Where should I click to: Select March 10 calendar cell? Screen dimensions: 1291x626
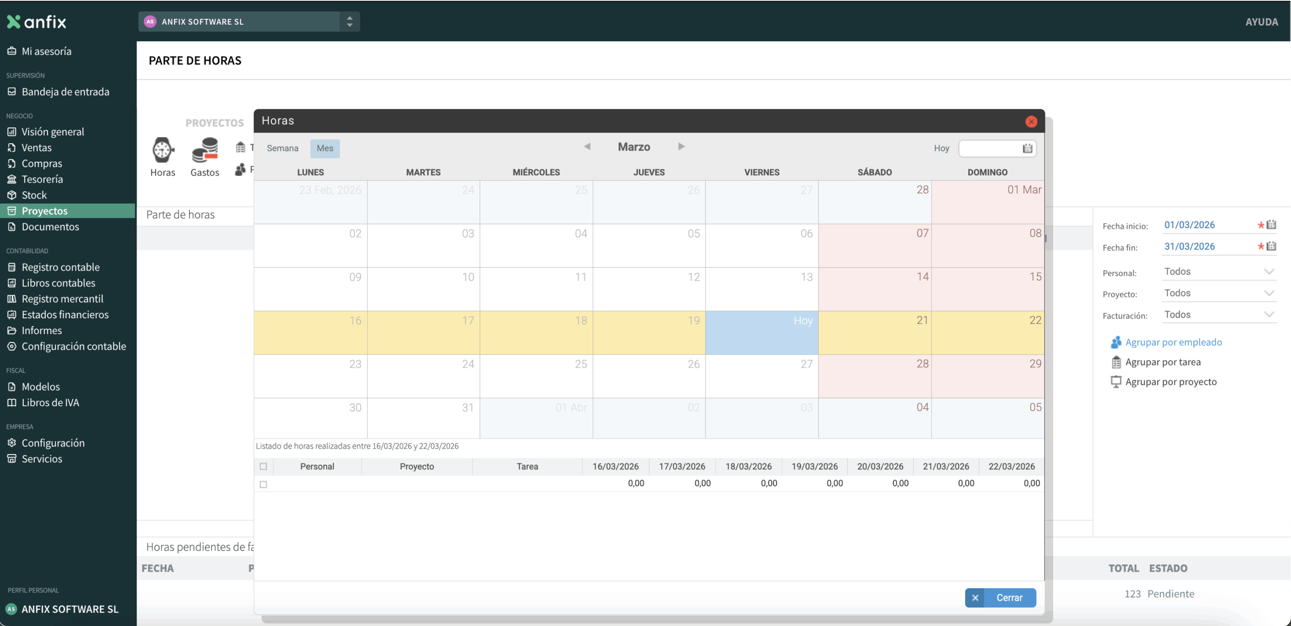pyautogui.click(x=423, y=289)
